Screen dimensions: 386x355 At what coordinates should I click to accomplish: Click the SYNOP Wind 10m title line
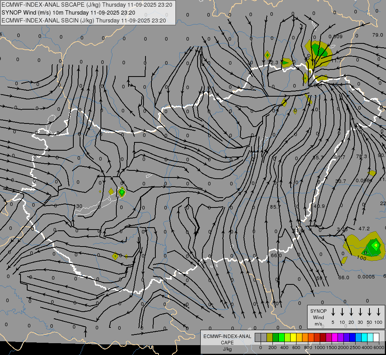point(68,13)
